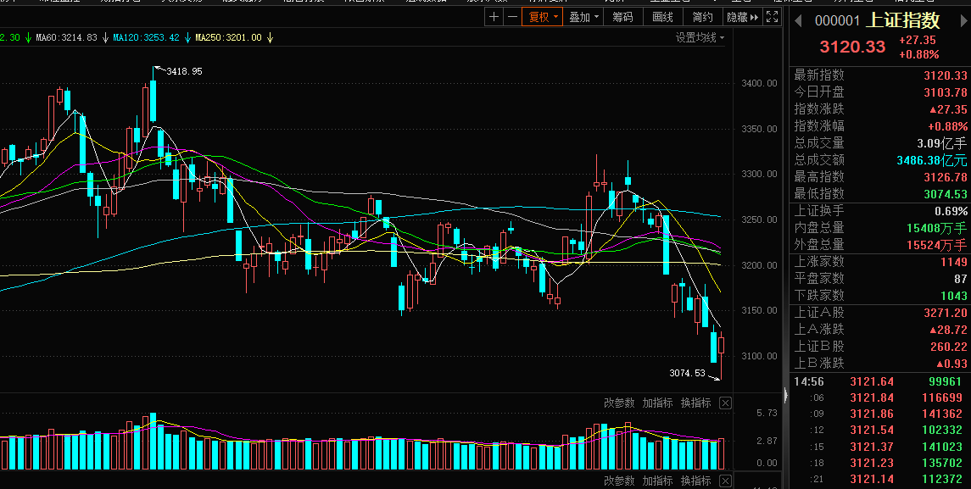This screenshot has height=489, width=971.
Task: Close the volume indicator panel
Action: pyautogui.click(x=725, y=403)
